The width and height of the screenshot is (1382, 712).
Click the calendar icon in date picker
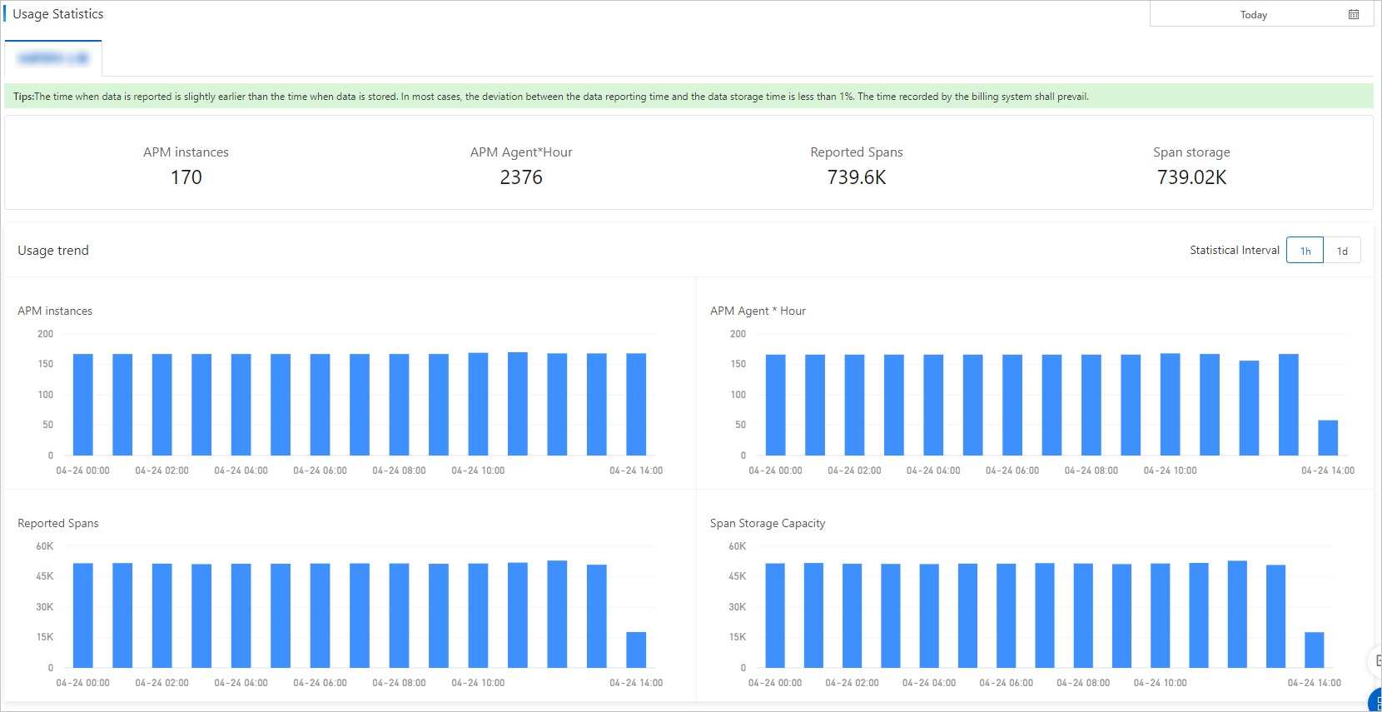coord(1354,15)
